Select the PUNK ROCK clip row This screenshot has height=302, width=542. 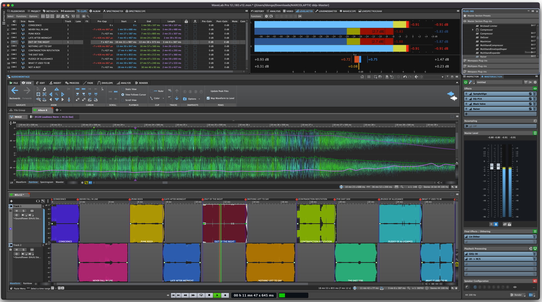pos(34,34)
